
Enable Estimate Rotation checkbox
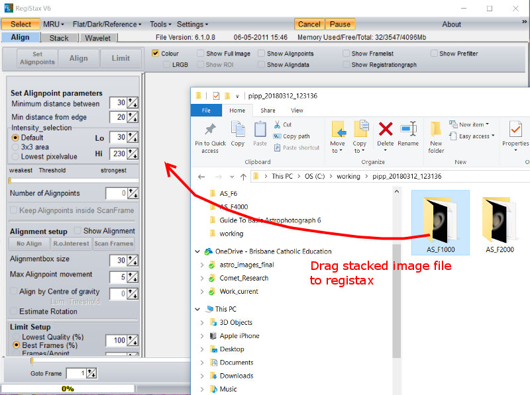click(x=13, y=311)
